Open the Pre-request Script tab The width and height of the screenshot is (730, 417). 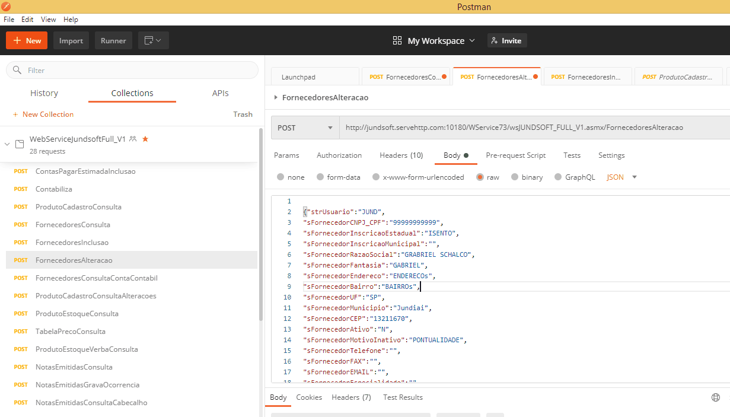click(x=515, y=155)
